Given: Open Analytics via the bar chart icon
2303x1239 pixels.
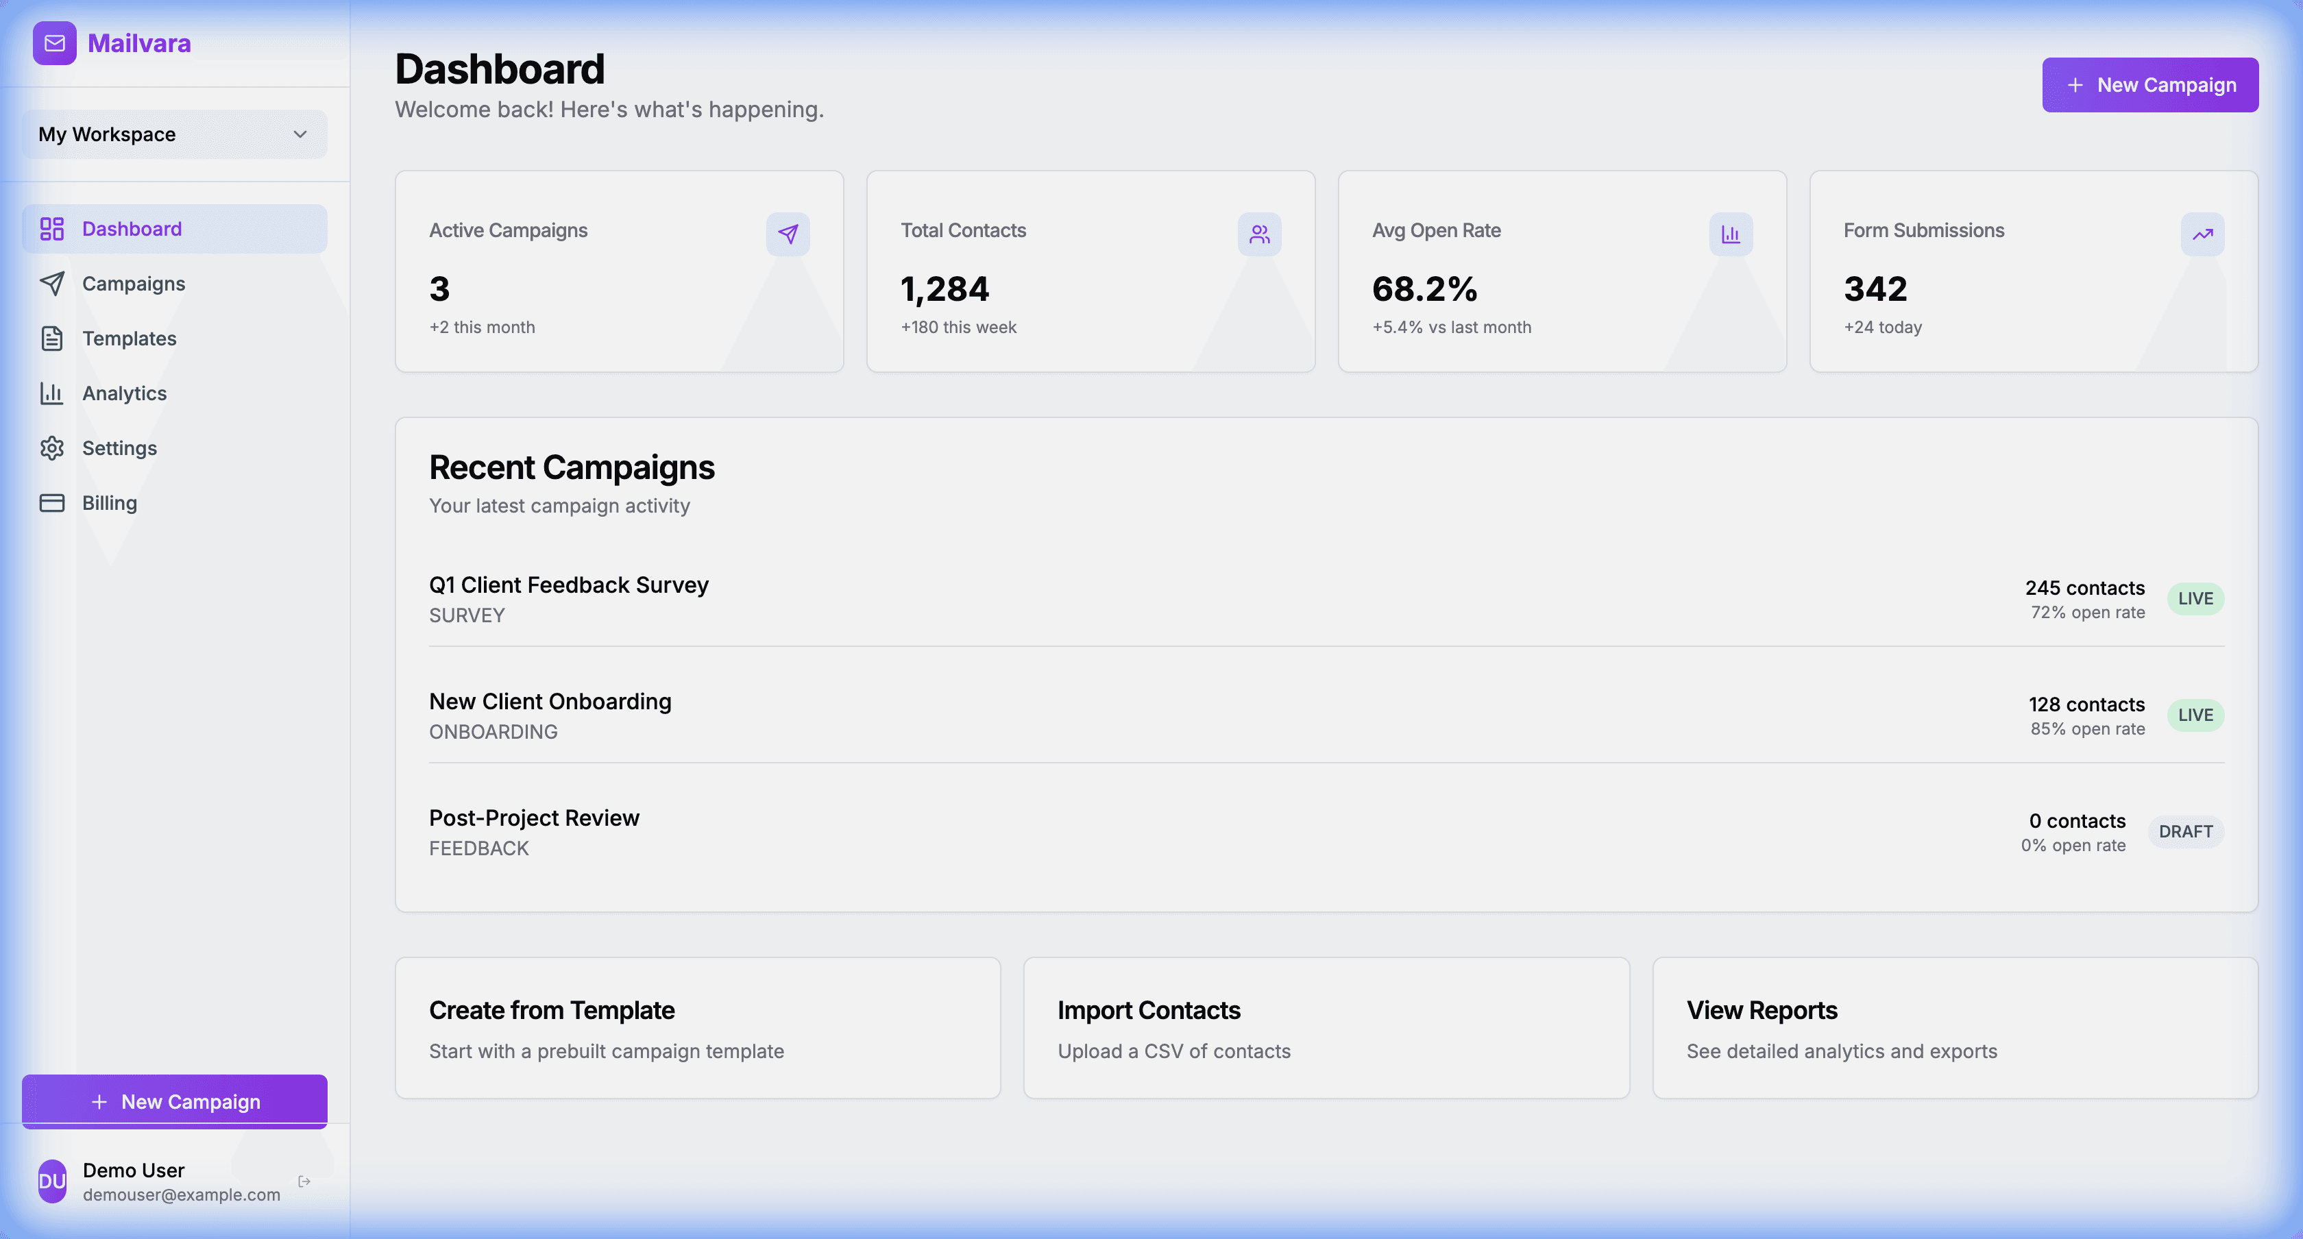Looking at the screenshot, I should coord(51,393).
